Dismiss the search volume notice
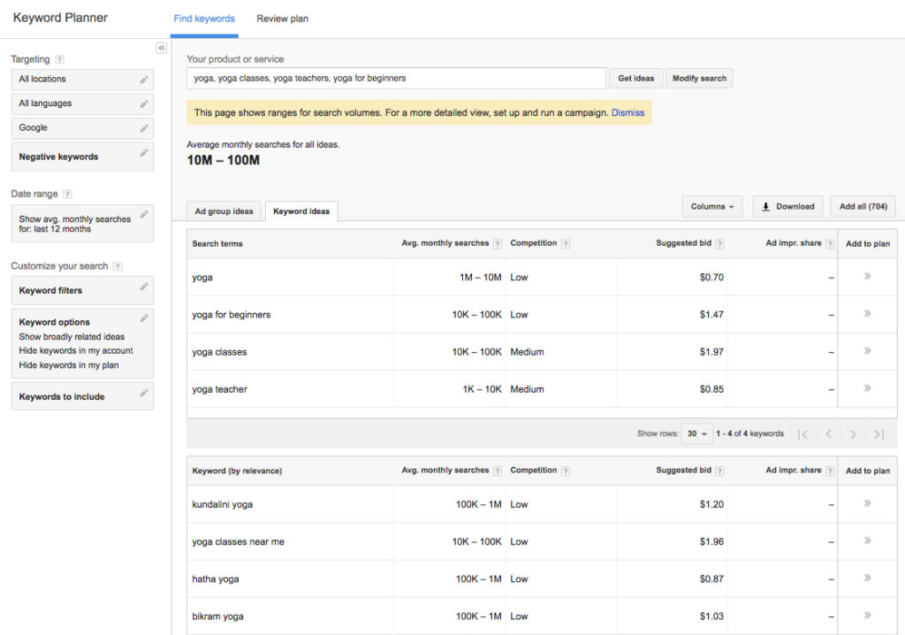The height and width of the screenshot is (635, 905). pos(627,112)
